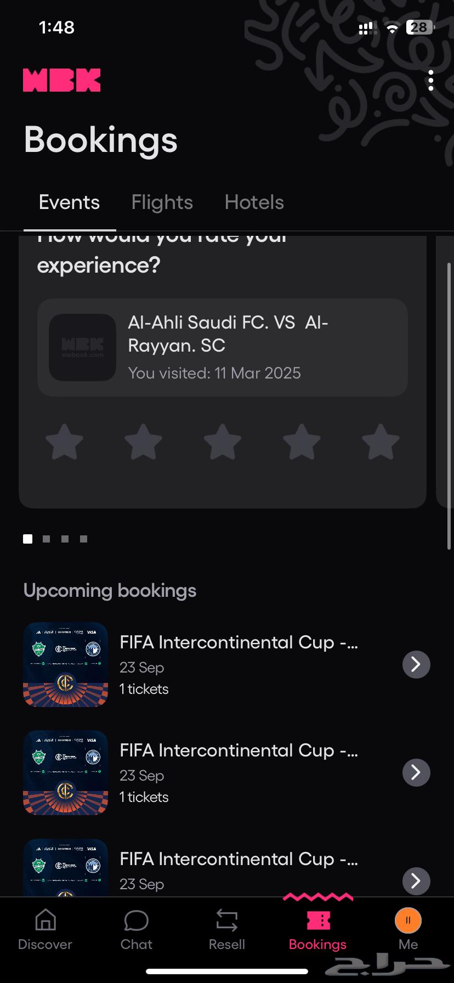Viewport: 454px width, 983px height.
Task: Expand the second FIFA Intercontinental Cup booking arrow
Action: pyautogui.click(x=416, y=772)
